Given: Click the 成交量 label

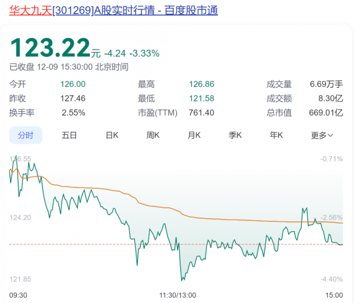Looking at the screenshot, I should pos(279,84).
